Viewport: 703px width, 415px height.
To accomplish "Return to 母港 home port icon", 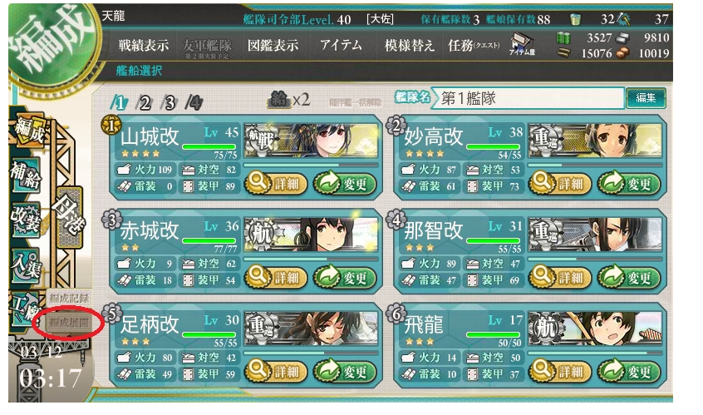I will (69, 218).
